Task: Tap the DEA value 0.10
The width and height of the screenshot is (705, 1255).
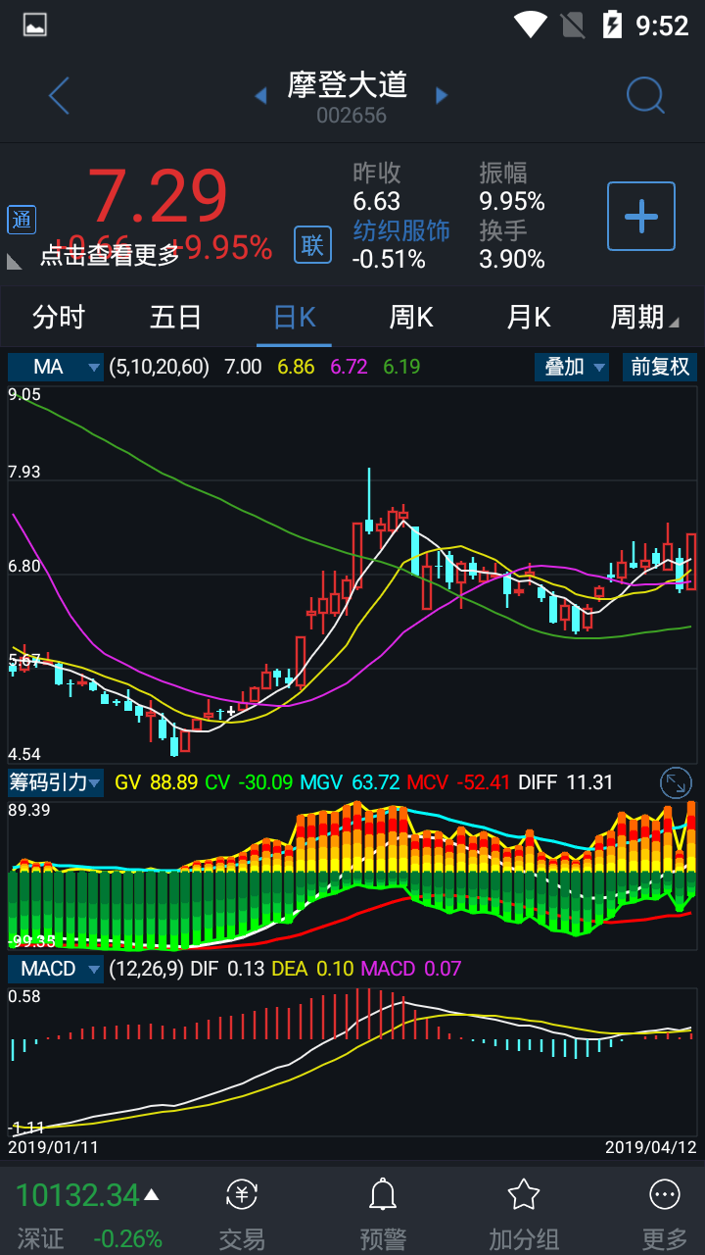Action: point(336,969)
